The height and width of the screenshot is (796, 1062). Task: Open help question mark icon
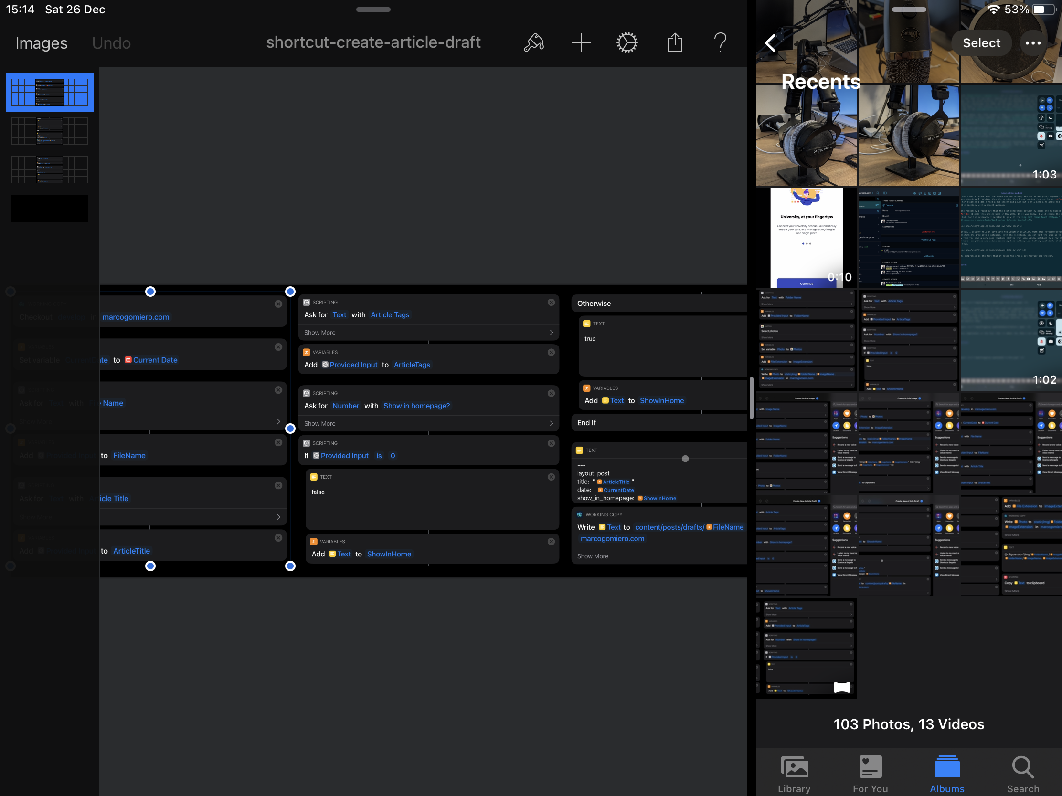pyautogui.click(x=720, y=42)
